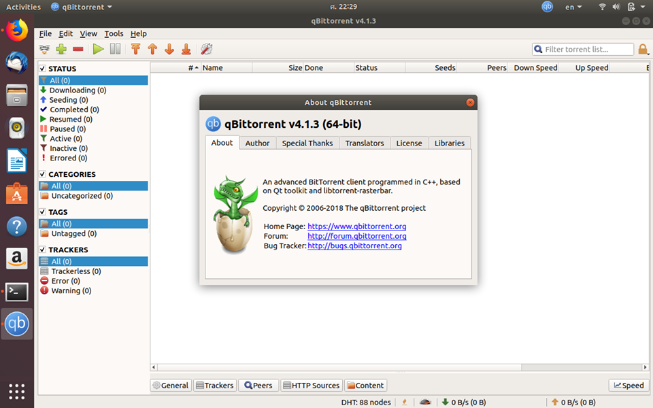Viewport: 653px width, 408px height.
Task: Click the move up in queue arrow
Action: pyautogui.click(x=152, y=49)
